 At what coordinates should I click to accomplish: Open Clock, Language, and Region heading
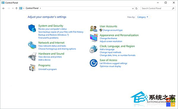click(x=117, y=46)
